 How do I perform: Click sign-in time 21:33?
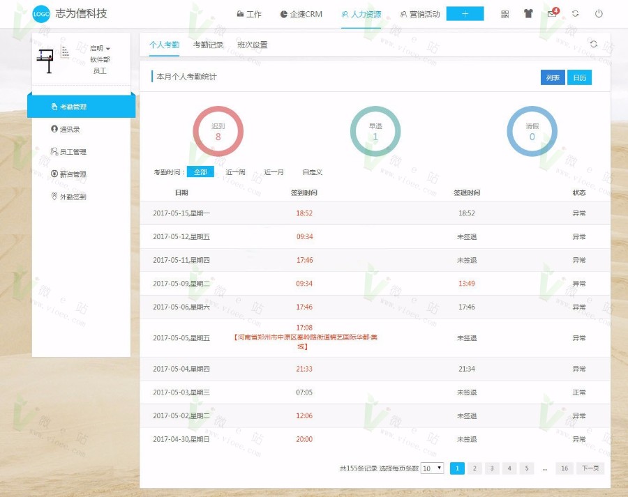304,369
